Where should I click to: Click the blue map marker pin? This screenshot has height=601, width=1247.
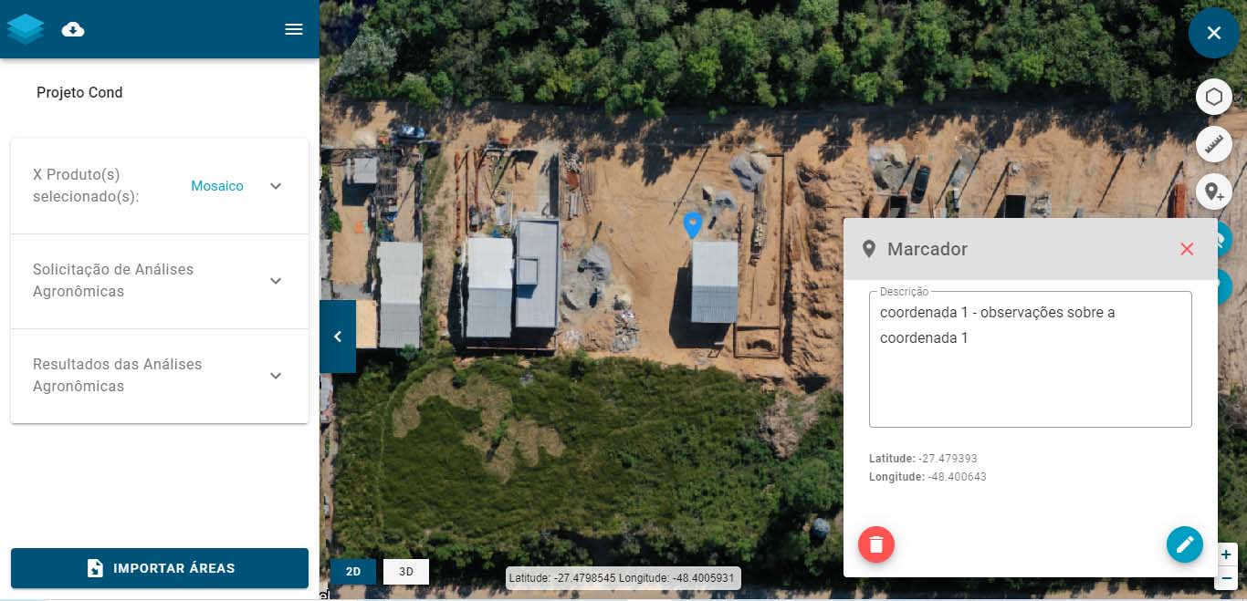point(693,224)
